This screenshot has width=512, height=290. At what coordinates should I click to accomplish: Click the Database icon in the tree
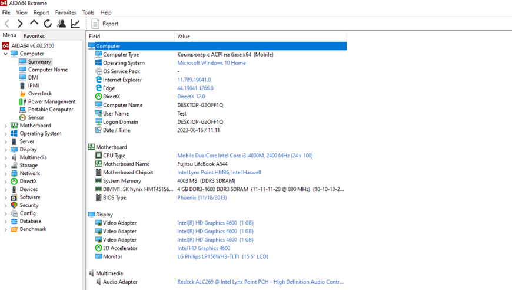coord(14,222)
